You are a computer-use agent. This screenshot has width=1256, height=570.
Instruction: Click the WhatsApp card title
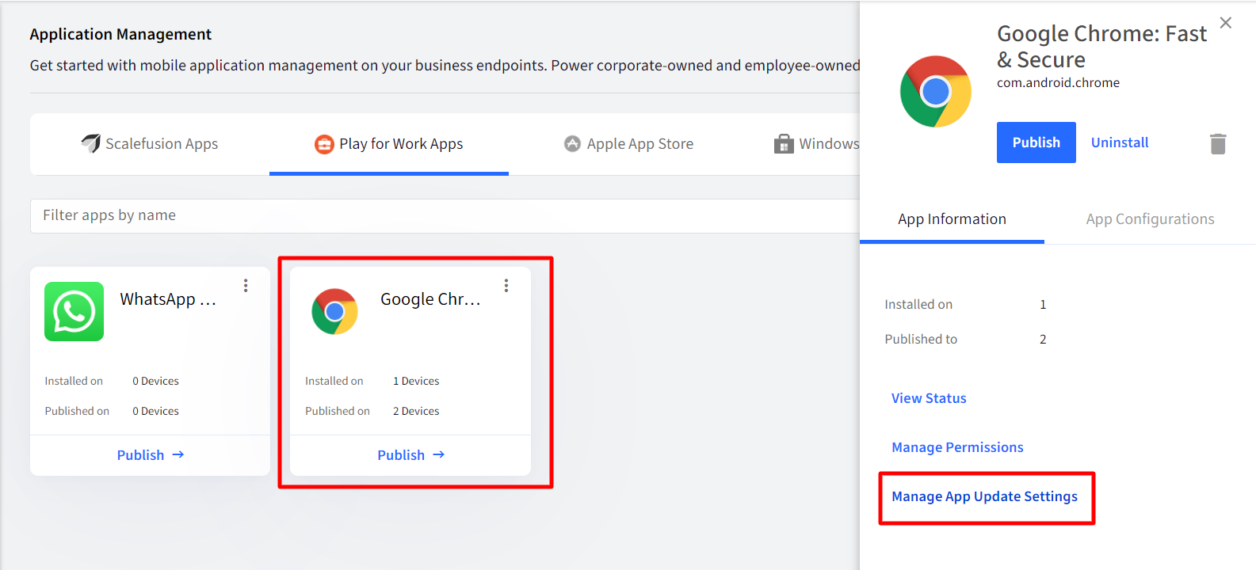[x=168, y=299]
